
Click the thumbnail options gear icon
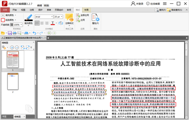(x=4, y=47)
